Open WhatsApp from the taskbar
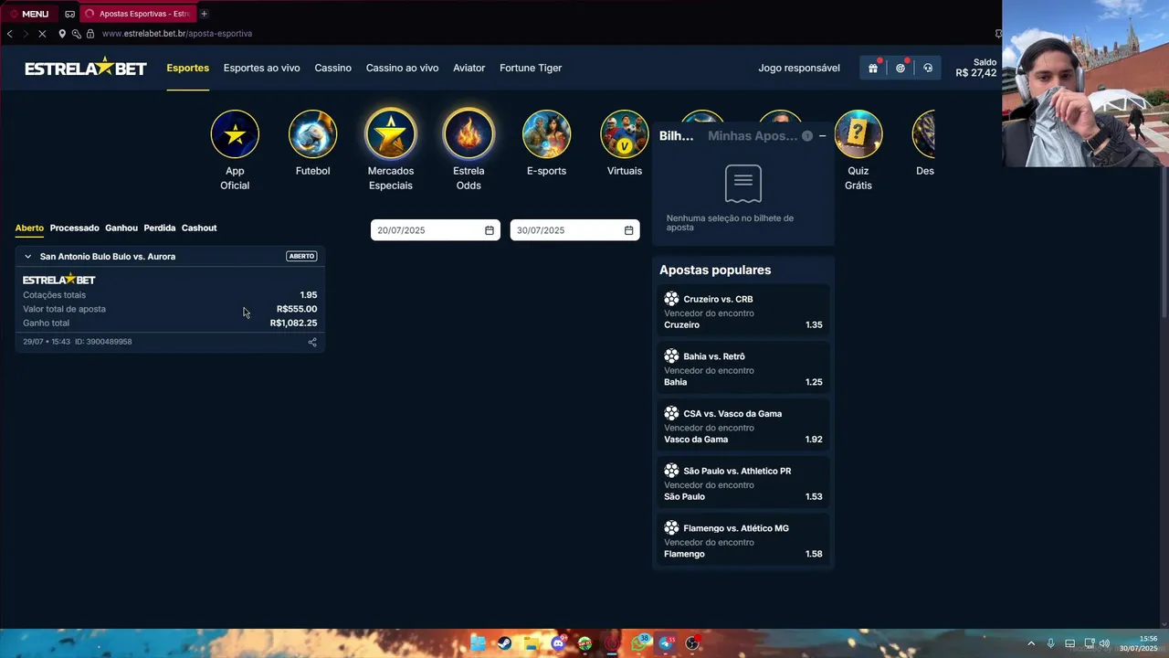This screenshot has height=658, width=1169. tap(639, 643)
